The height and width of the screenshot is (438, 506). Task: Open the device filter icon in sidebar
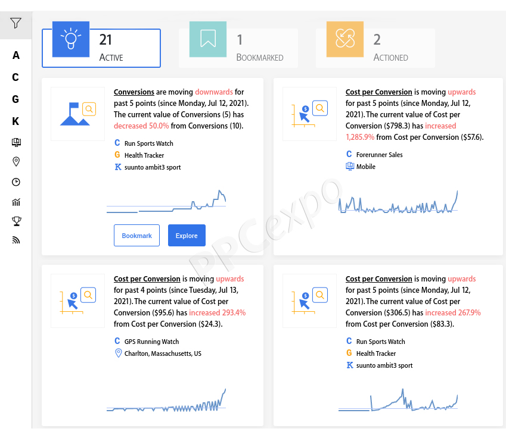(16, 142)
